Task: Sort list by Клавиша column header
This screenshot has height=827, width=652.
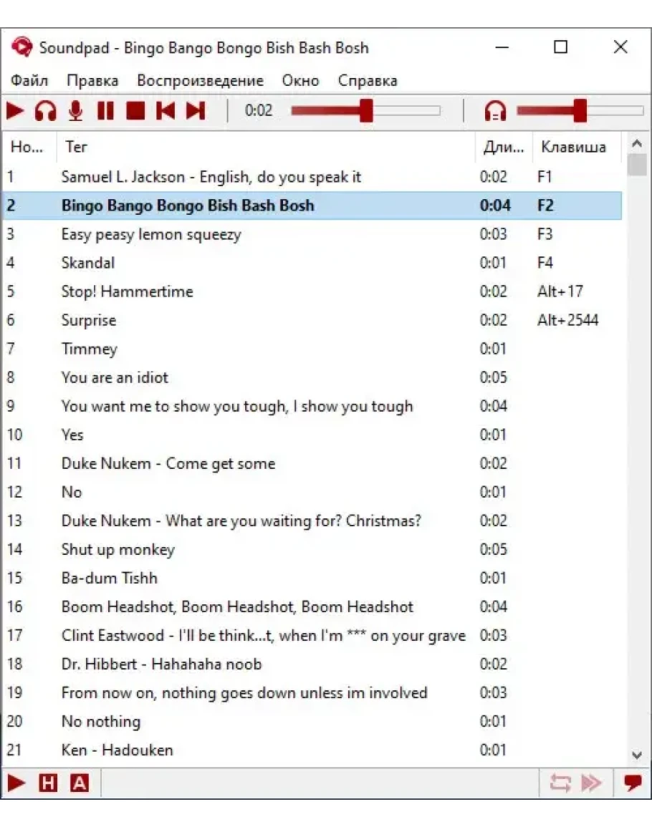Action: point(573,147)
